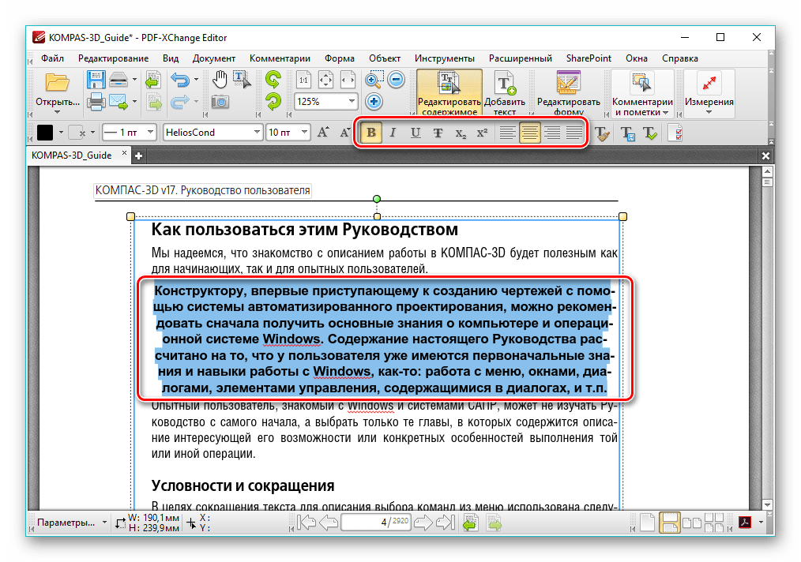Click the scanner icon

[118, 80]
